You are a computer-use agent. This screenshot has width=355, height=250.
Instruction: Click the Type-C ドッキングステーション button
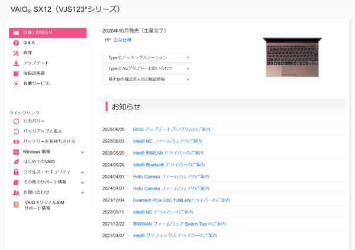click(x=147, y=57)
